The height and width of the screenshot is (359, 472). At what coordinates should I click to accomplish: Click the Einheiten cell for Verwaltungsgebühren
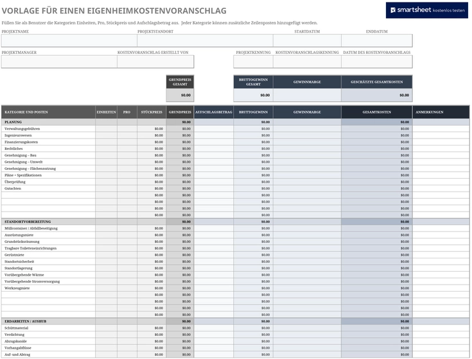pyautogui.click(x=106, y=129)
